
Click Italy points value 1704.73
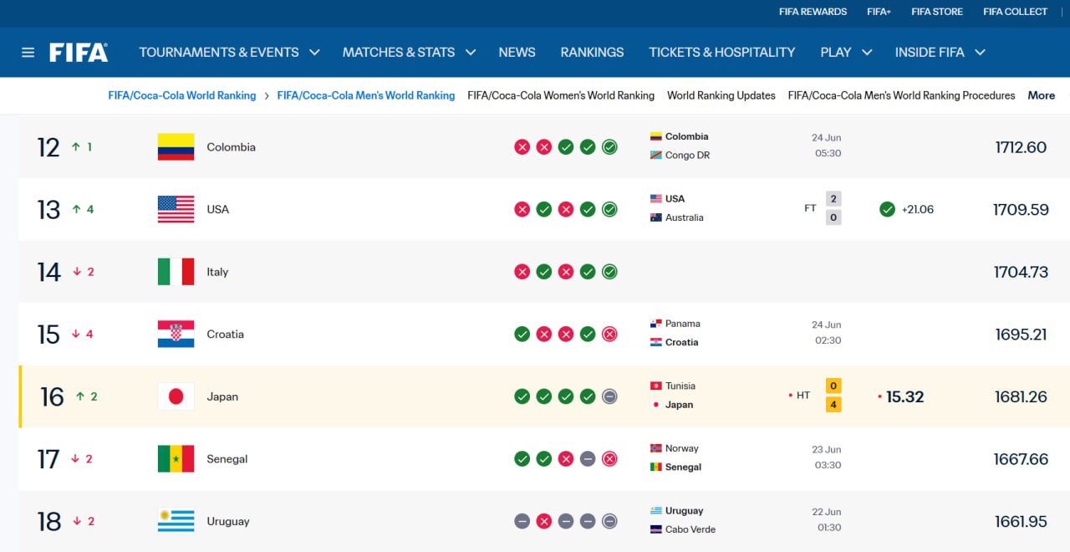(1021, 272)
